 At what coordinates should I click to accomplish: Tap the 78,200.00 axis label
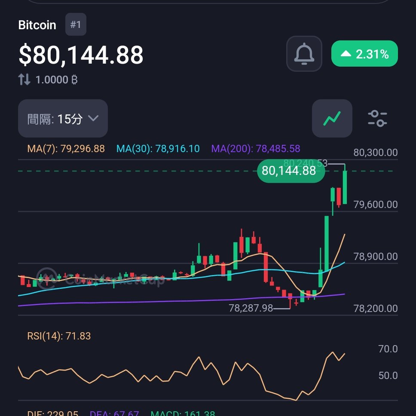coord(376,309)
